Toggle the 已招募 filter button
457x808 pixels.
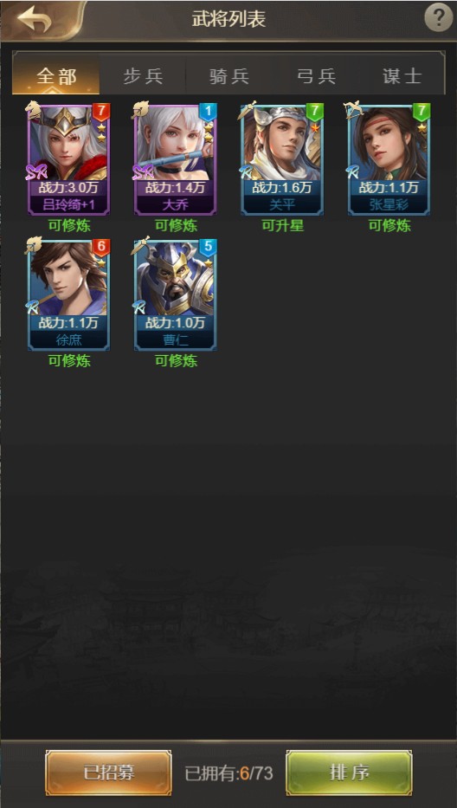click(x=109, y=772)
